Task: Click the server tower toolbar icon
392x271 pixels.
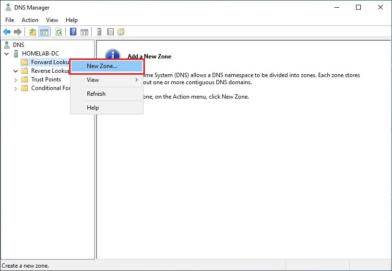Action: tap(99, 32)
